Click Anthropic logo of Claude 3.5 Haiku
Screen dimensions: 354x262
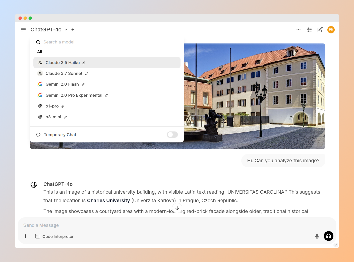40,63
